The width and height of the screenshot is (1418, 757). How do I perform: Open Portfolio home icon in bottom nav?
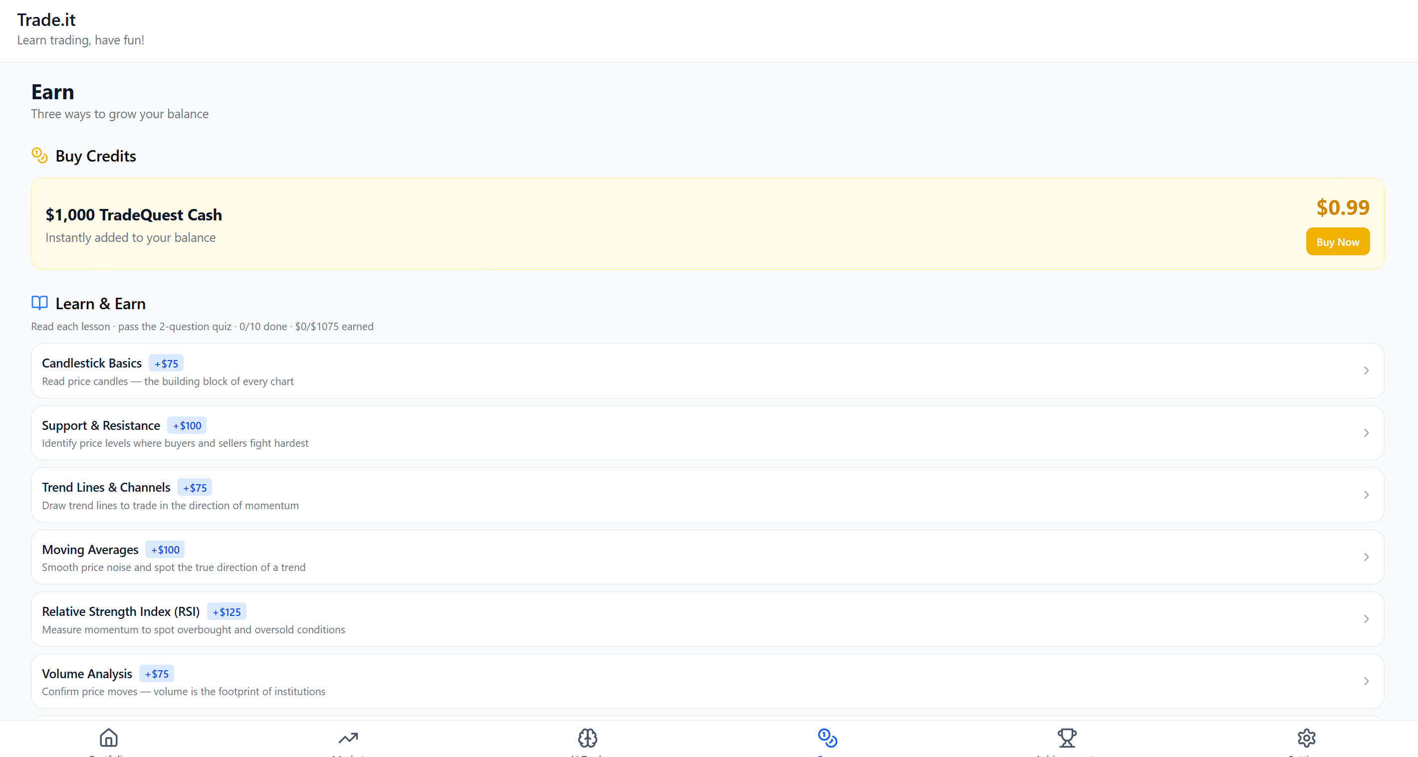coord(108,738)
